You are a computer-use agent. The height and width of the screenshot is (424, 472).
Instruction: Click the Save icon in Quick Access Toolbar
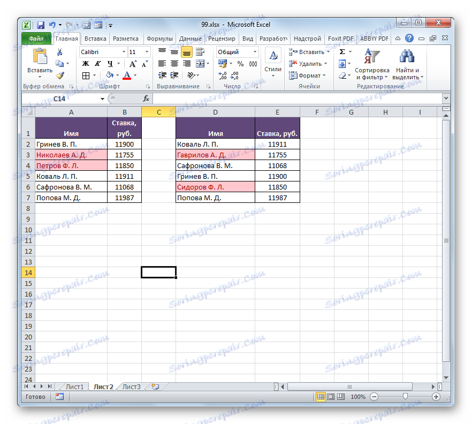40,25
